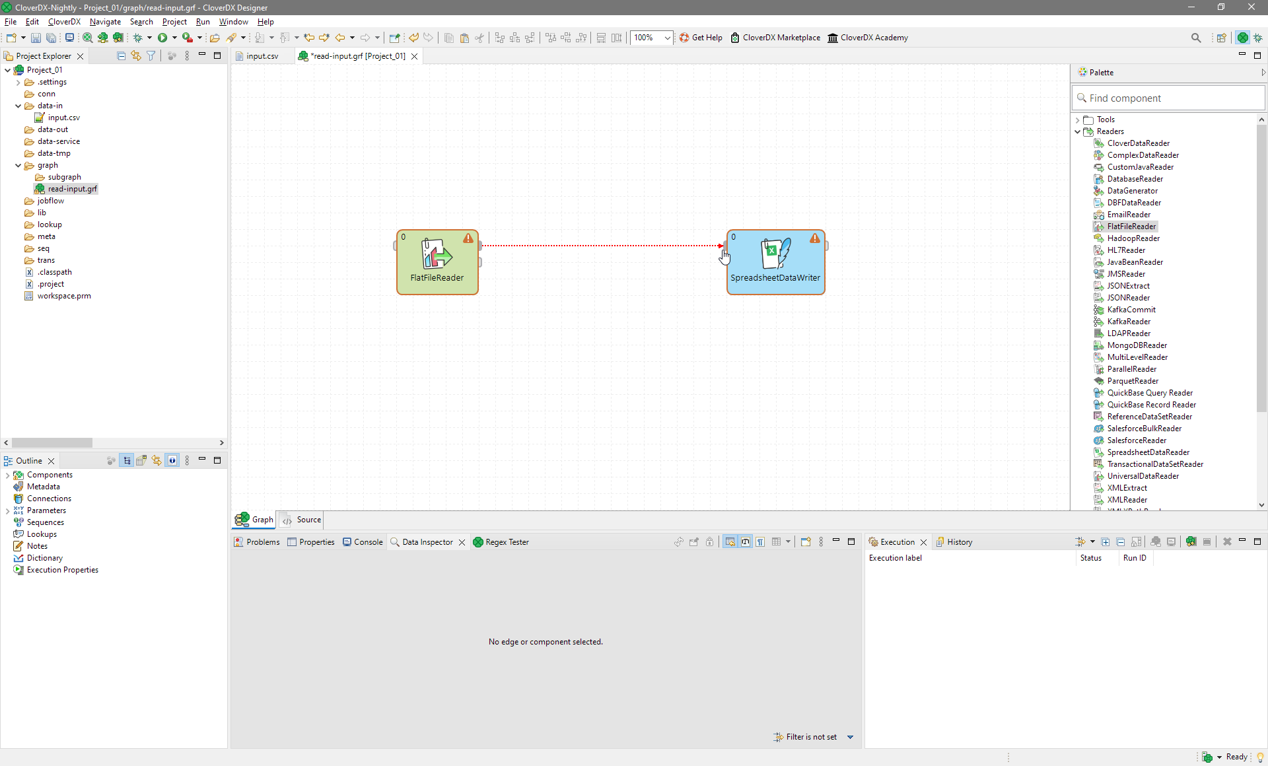
Task: Click the Project Explorer horizontal scrollbar
Action: 52,442
